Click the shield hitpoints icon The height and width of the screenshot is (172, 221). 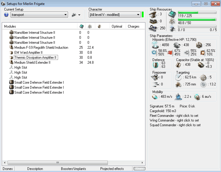[155, 45]
